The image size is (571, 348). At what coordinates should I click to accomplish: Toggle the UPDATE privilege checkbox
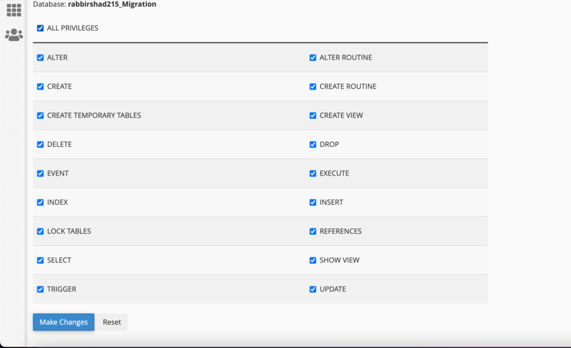point(313,289)
